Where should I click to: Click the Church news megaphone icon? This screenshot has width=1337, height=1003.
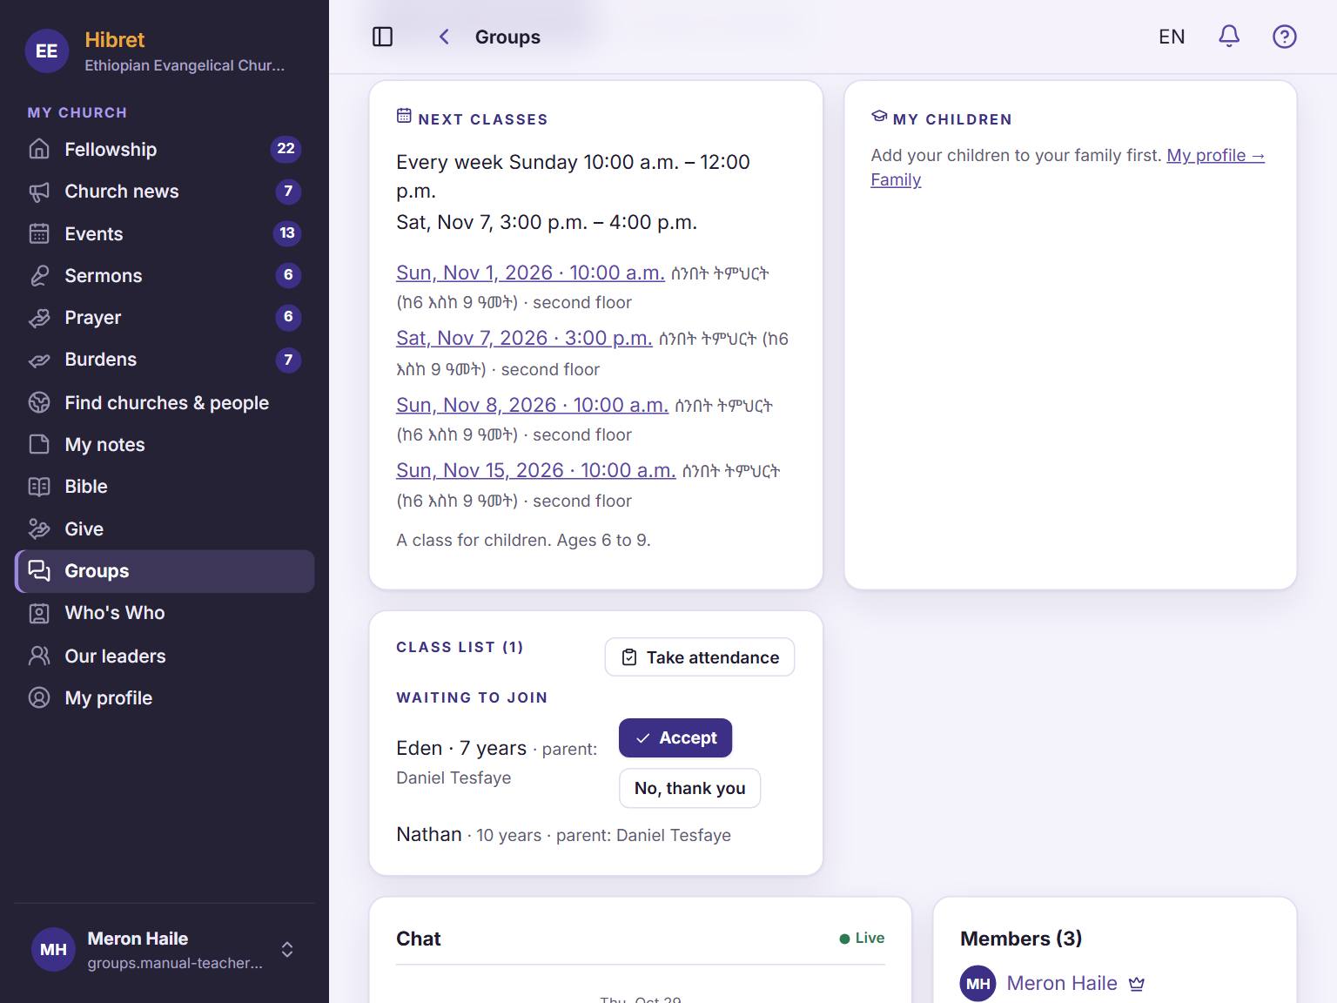pyautogui.click(x=39, y=192)
